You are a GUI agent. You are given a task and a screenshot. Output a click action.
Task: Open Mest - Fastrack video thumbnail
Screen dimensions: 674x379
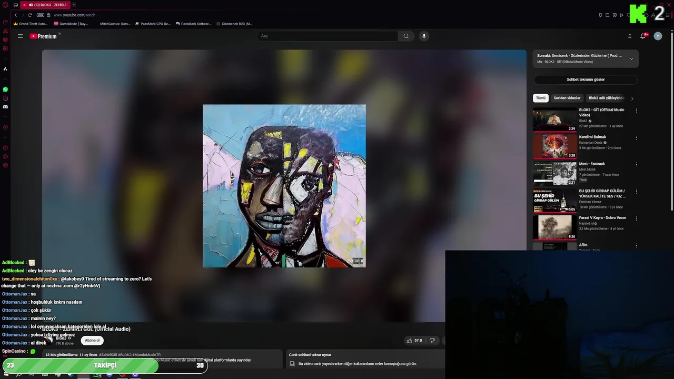(554, 173)
